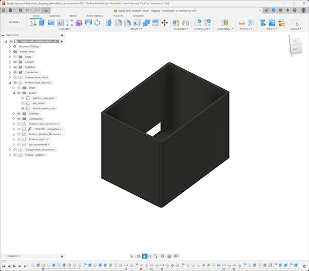The image size is (309, 271).
Task: Open the Surface tab
Action: pos(55,16)
